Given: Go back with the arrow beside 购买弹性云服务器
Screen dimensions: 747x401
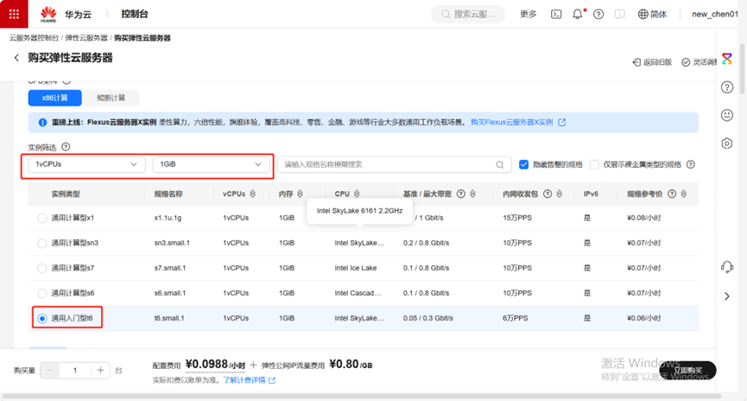Looking at the screenshot, I should point(16,58).
